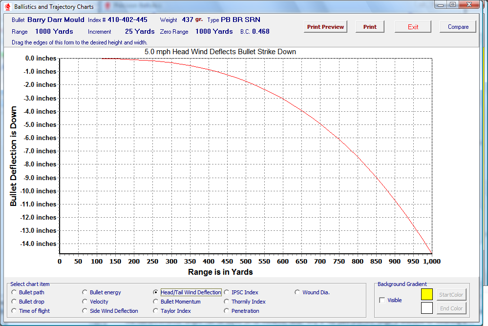
Task: Select the Bullet path radio button
Action: tap(14, 292)
